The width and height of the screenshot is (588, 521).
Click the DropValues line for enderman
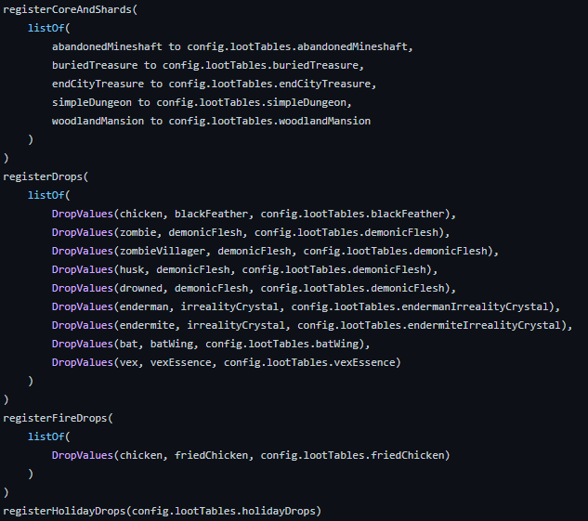click(x=306, y=306)
